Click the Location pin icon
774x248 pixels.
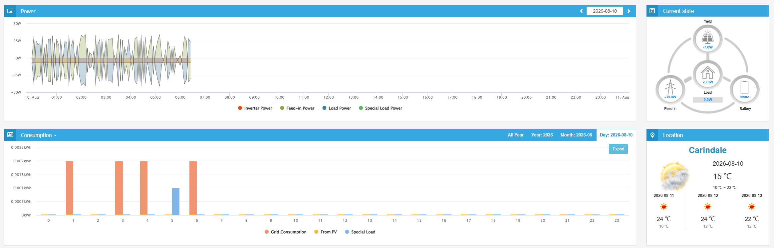point(652,135)
